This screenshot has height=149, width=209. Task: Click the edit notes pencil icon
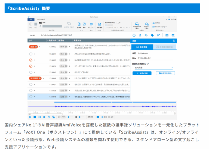click(x=146, y=35)
